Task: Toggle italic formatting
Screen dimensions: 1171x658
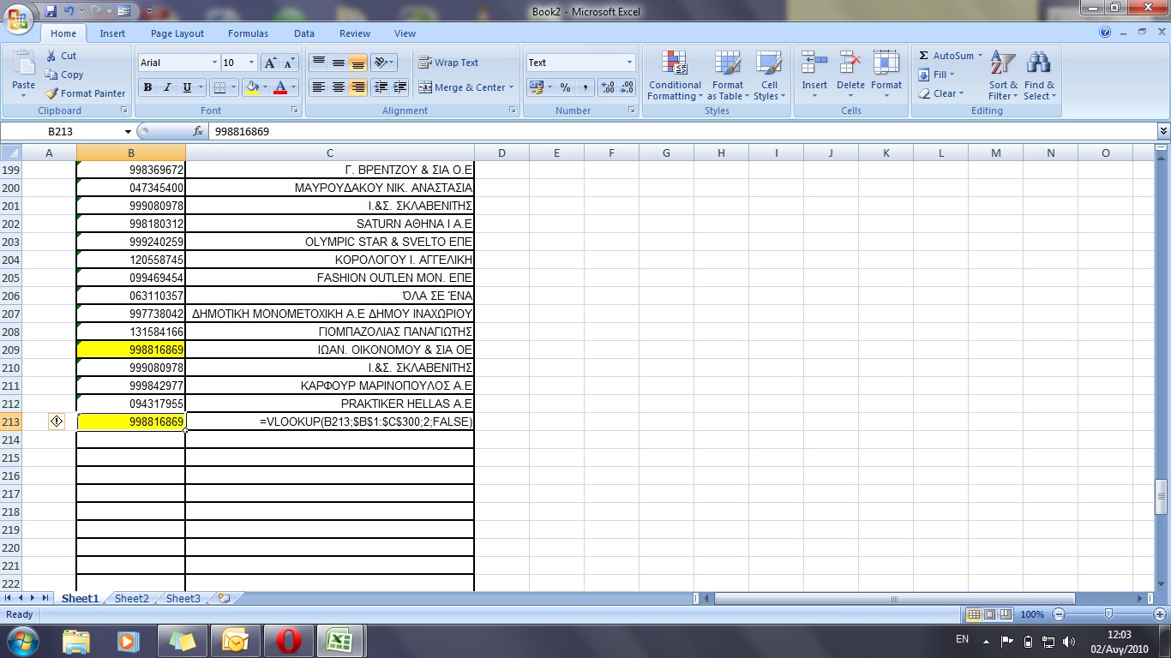Action: pyautogui.click(x=167, y=87)
